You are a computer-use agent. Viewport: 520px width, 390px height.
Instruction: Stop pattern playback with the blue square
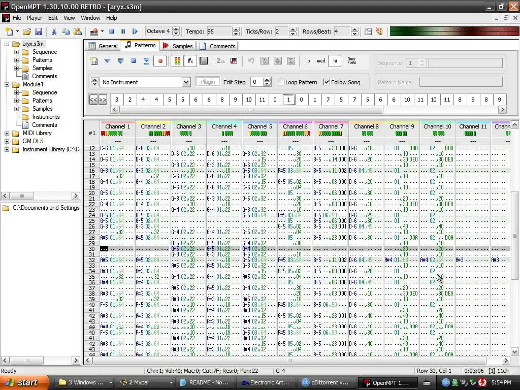134,61
